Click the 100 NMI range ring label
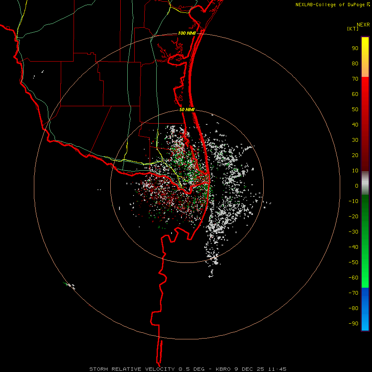The width and height of the screenshot is (372, 372). coord(187,33)
